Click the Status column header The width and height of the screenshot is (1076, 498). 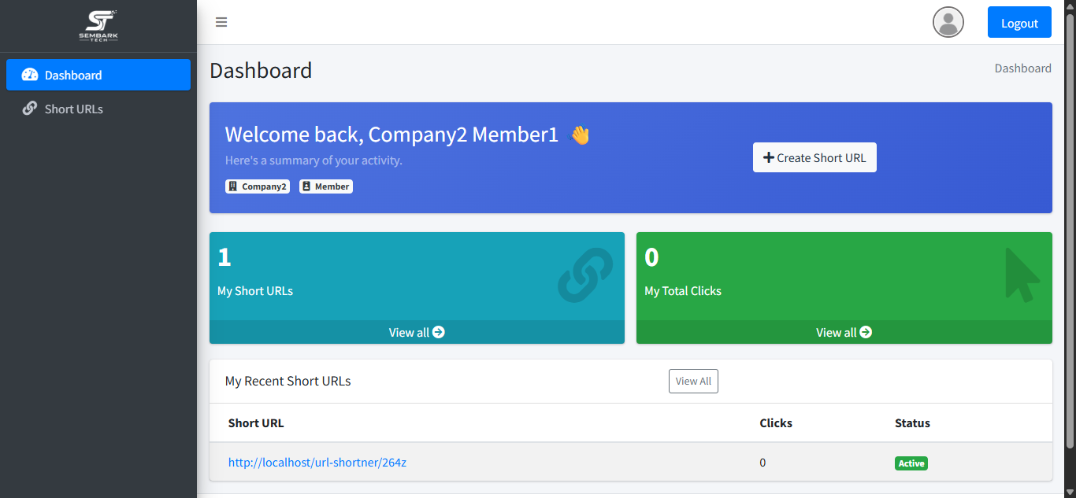(912, 422)
